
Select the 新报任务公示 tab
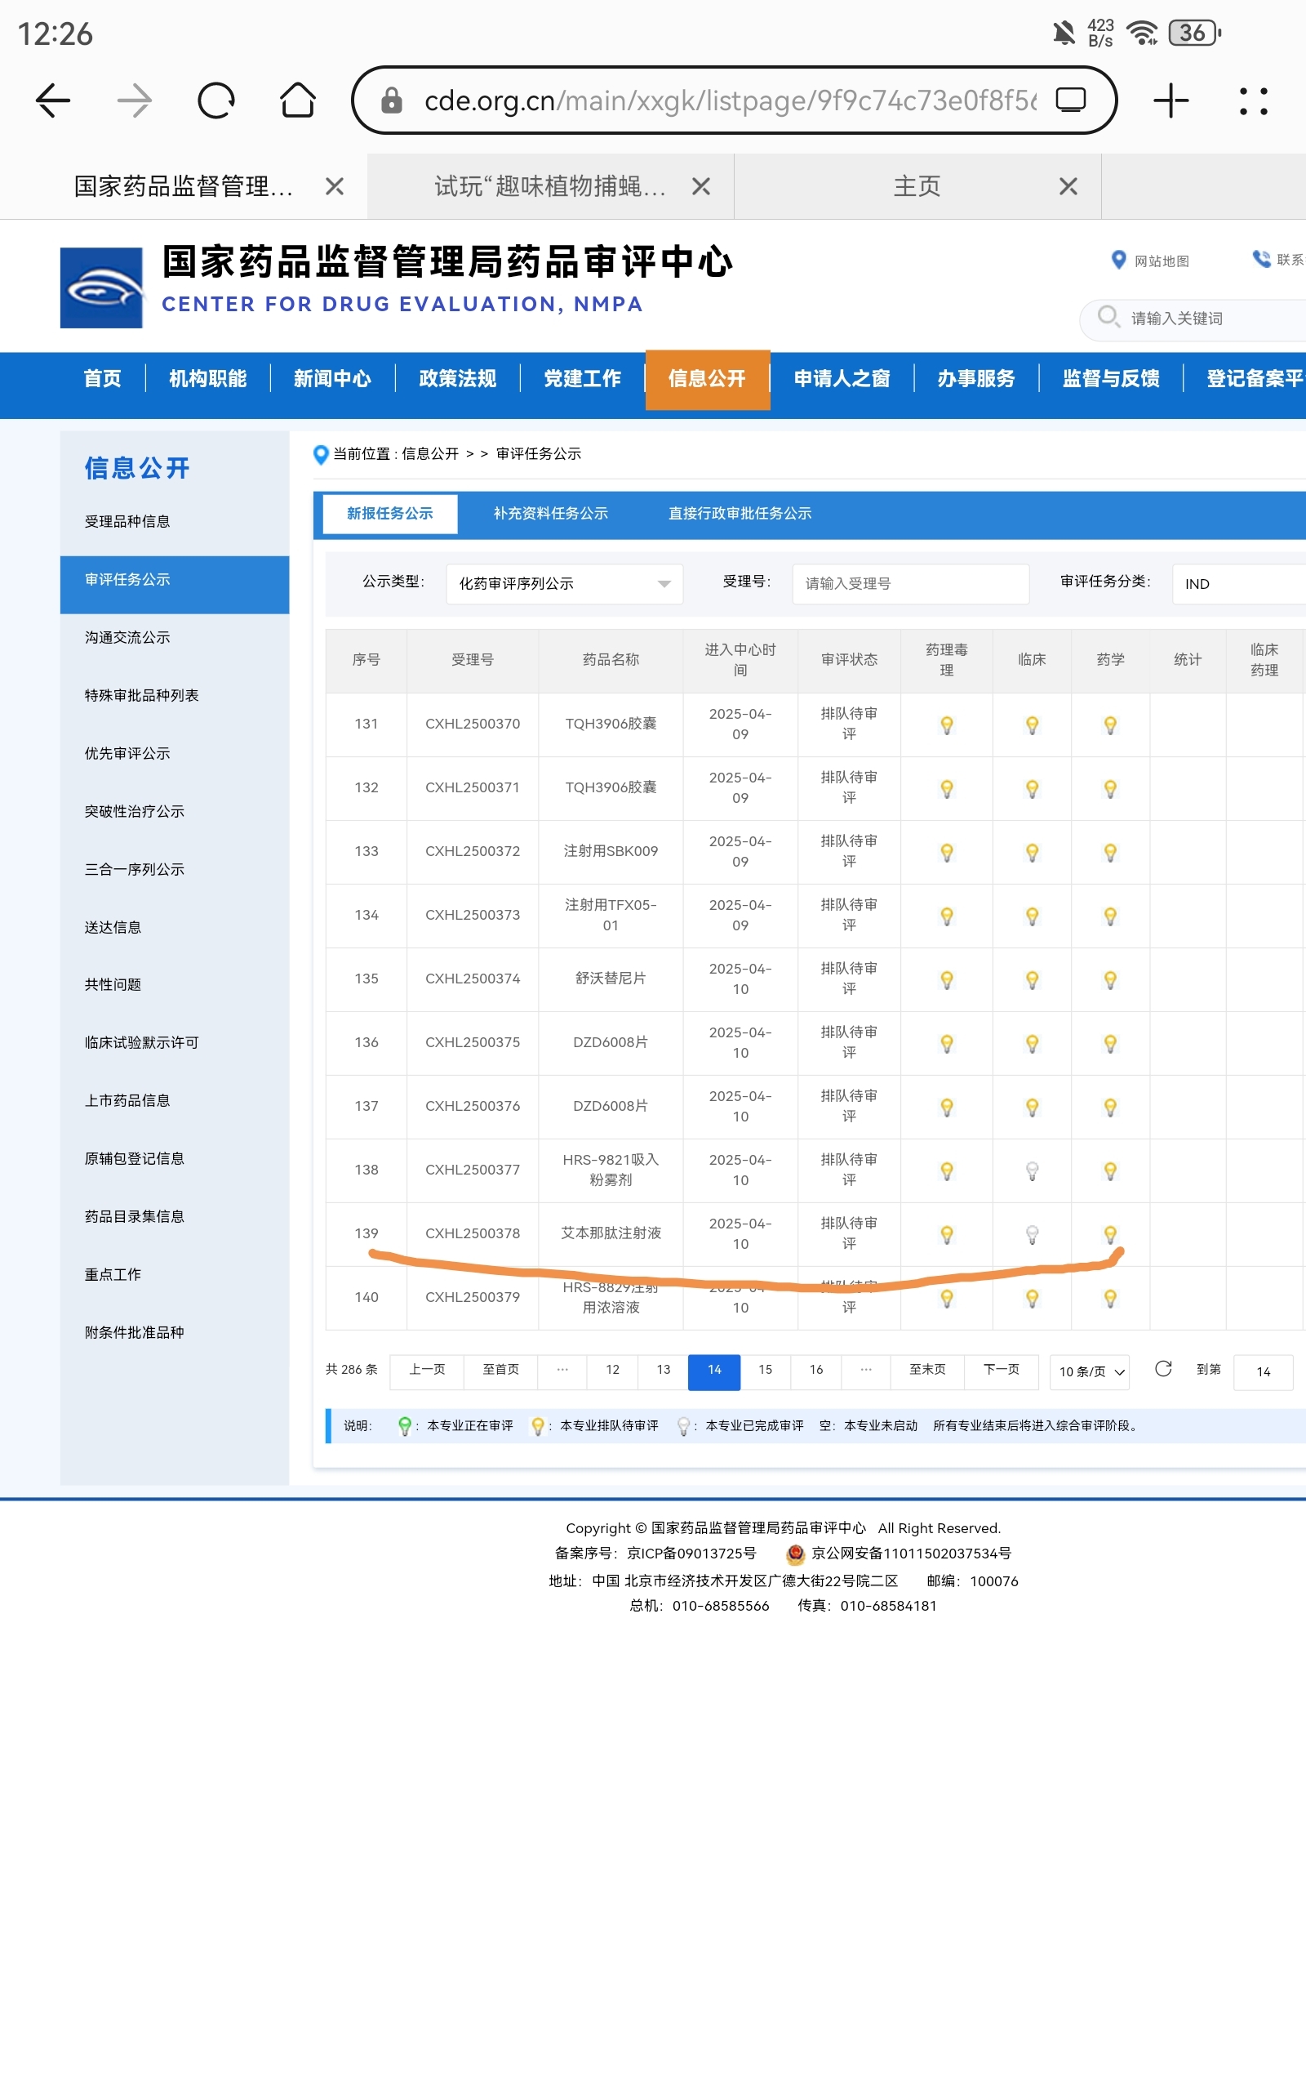pos(389,513)
